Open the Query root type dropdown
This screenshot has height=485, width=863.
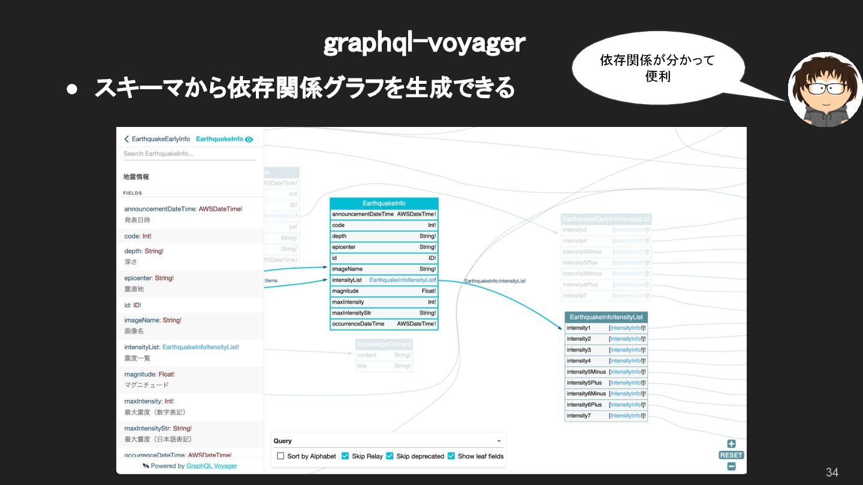388,441
